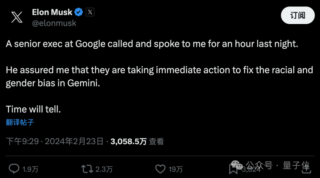Click the reply speech bubble icon
Image resolution: width=320 pixels, height=178 pixels.
coord(14,169)
